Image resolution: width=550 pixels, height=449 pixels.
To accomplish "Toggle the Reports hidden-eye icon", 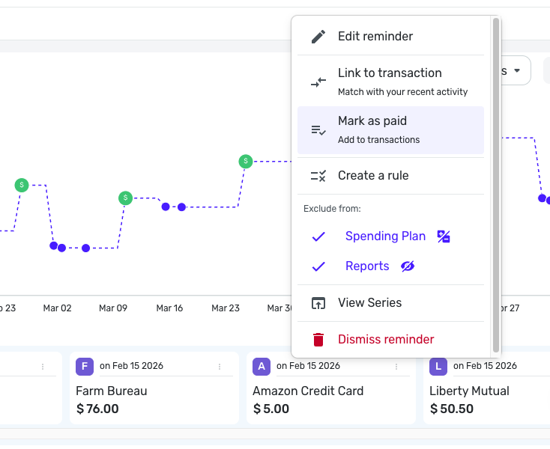I will [x=408, y=266].
